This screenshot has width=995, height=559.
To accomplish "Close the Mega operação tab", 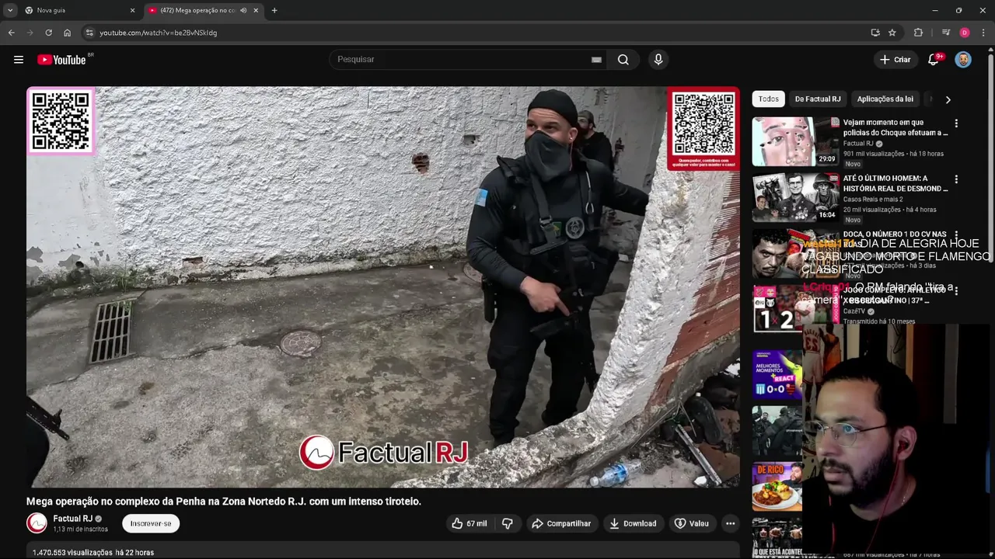I will pyautogui.click(x=256, y=10).
